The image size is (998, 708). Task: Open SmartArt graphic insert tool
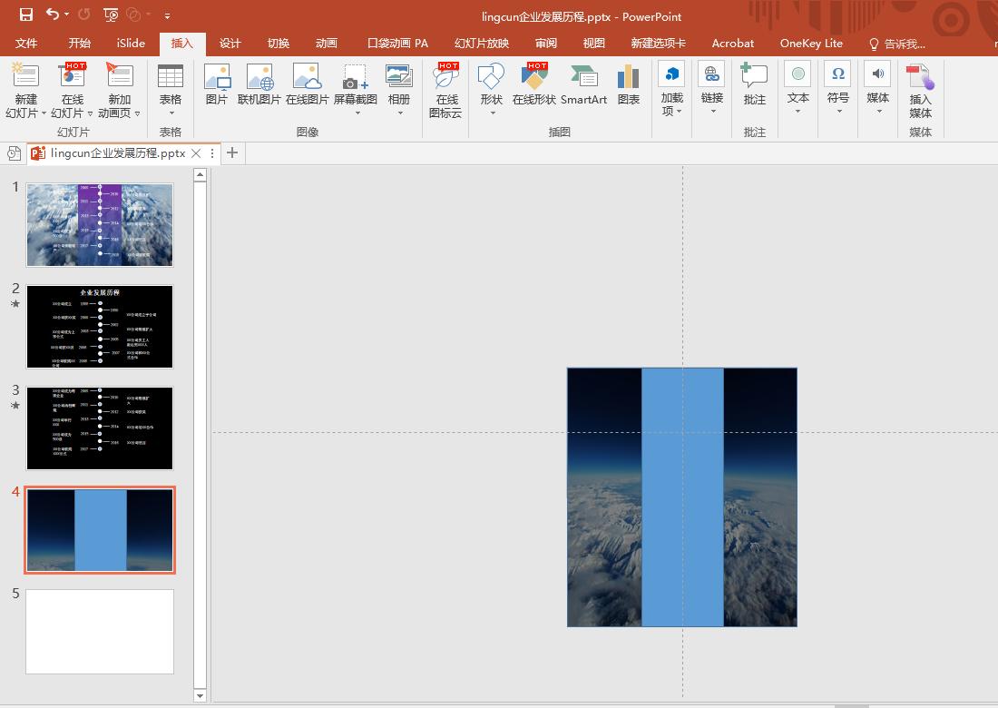[583, 85]
